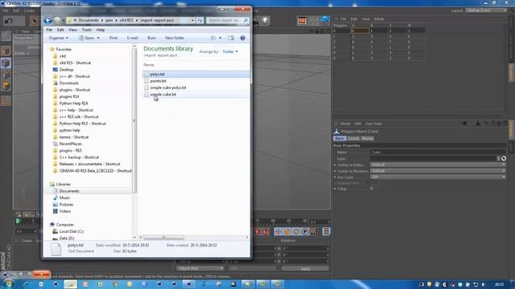515x289 pixels.
Task: Click the Explorer Back arrow button
Action: click(48, 20)
